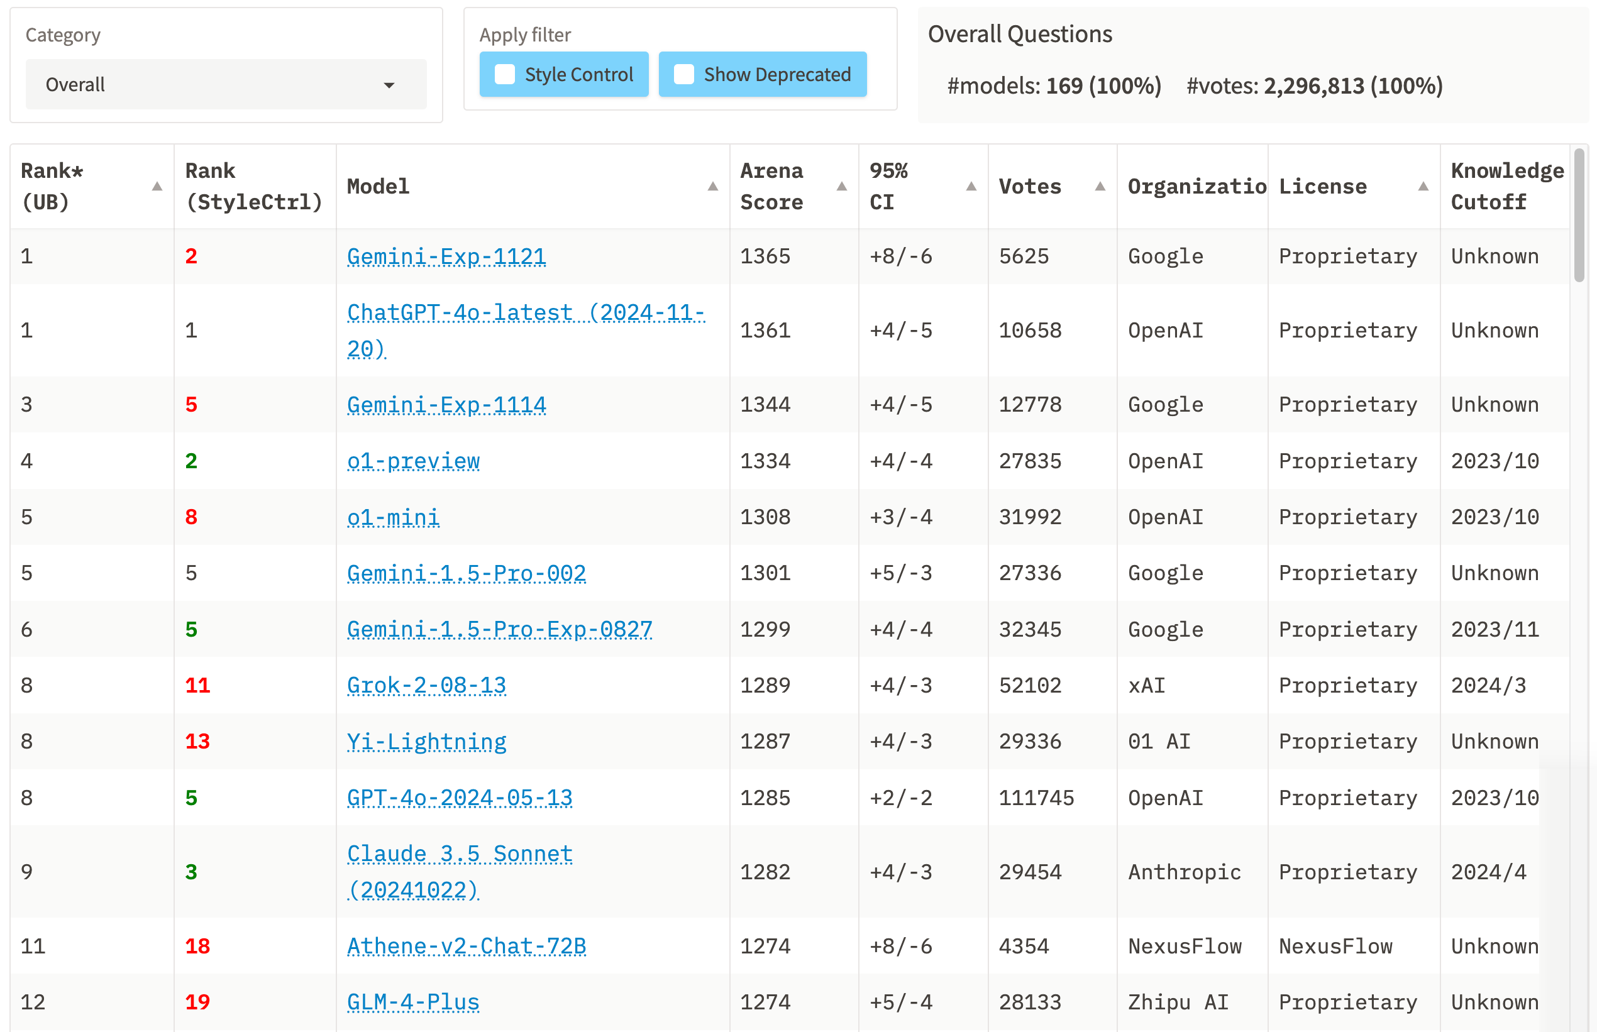Sort by Votes column arrow
The height and width of the screenshot is (1032, 1597).
[1100, 186]
